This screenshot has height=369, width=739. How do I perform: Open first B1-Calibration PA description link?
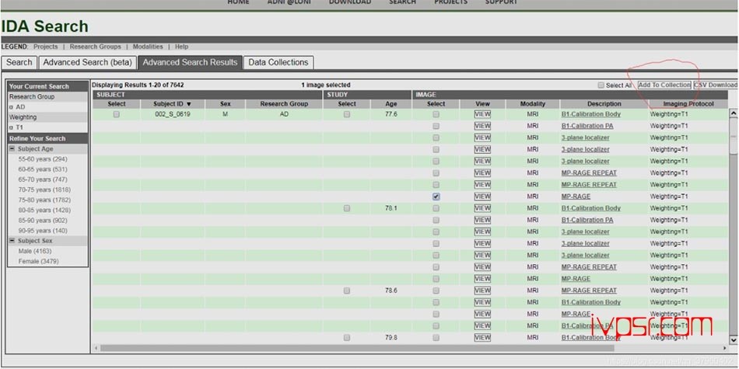[587, 126]
